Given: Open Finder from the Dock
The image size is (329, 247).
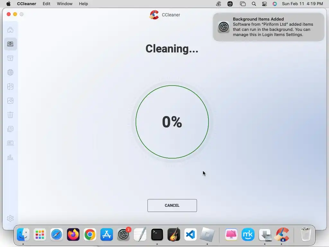Looking at the screenshot, I should 23,234.
